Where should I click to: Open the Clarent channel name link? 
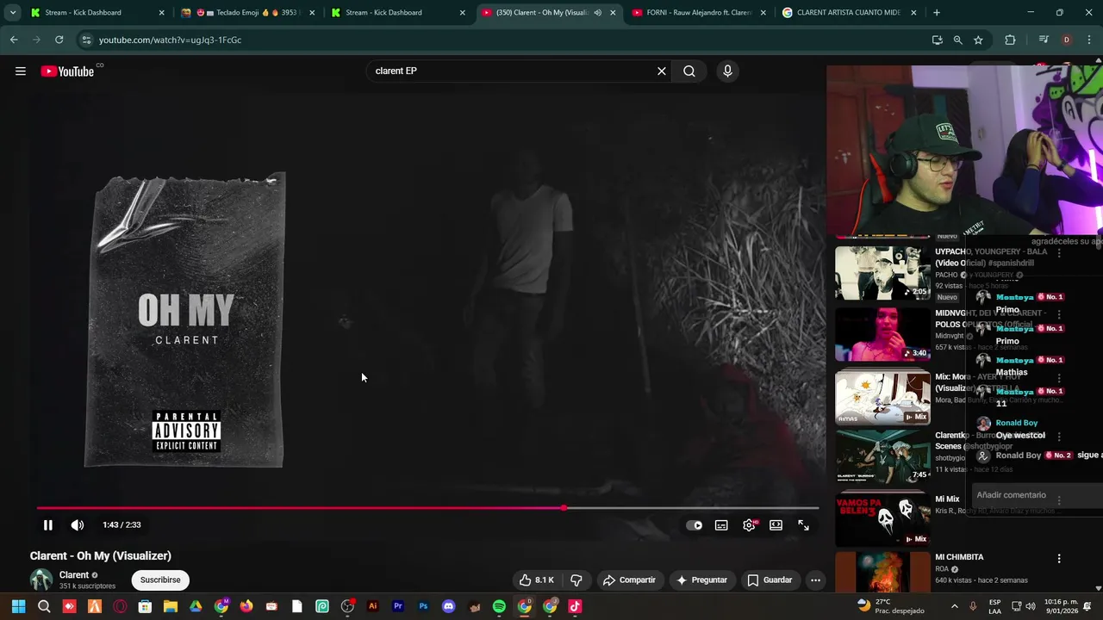74,575
